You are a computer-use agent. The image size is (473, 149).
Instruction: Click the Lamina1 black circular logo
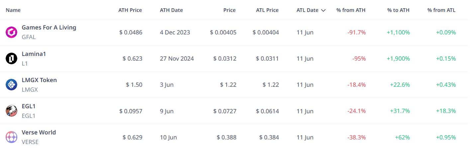12,59
